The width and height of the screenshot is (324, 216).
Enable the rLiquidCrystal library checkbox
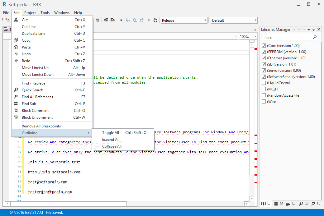(x=264, y=83)
